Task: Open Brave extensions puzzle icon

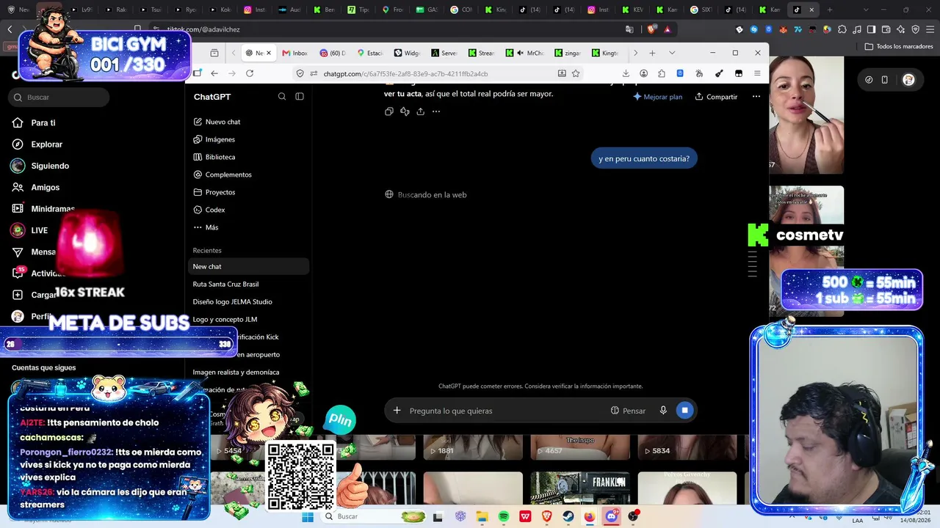Action: (x=842, y=29)
